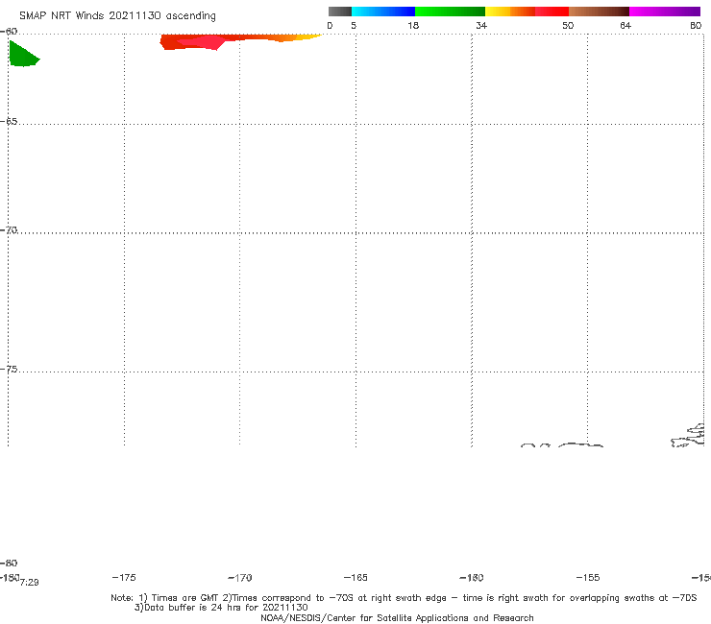
Task: Click the longitude label '-170'
Action: tap(240, 578)
